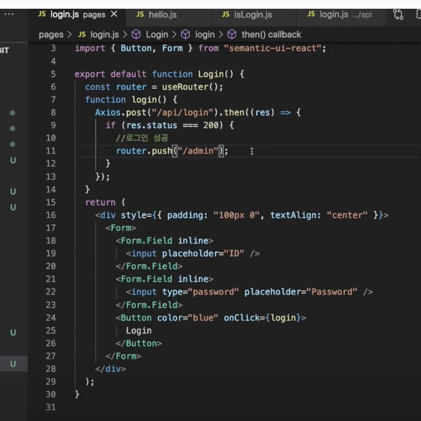This screenshot has width=421, height=421.
Task: Switch to the hello.js tab
Action: pos(168,15)
